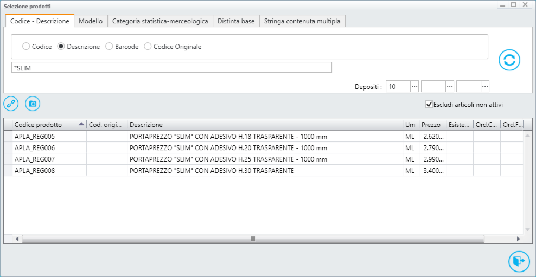The width and height of the screenshot is (536, 277).
Task: Select the Codice radio button
Action: (x=26, y=47)
